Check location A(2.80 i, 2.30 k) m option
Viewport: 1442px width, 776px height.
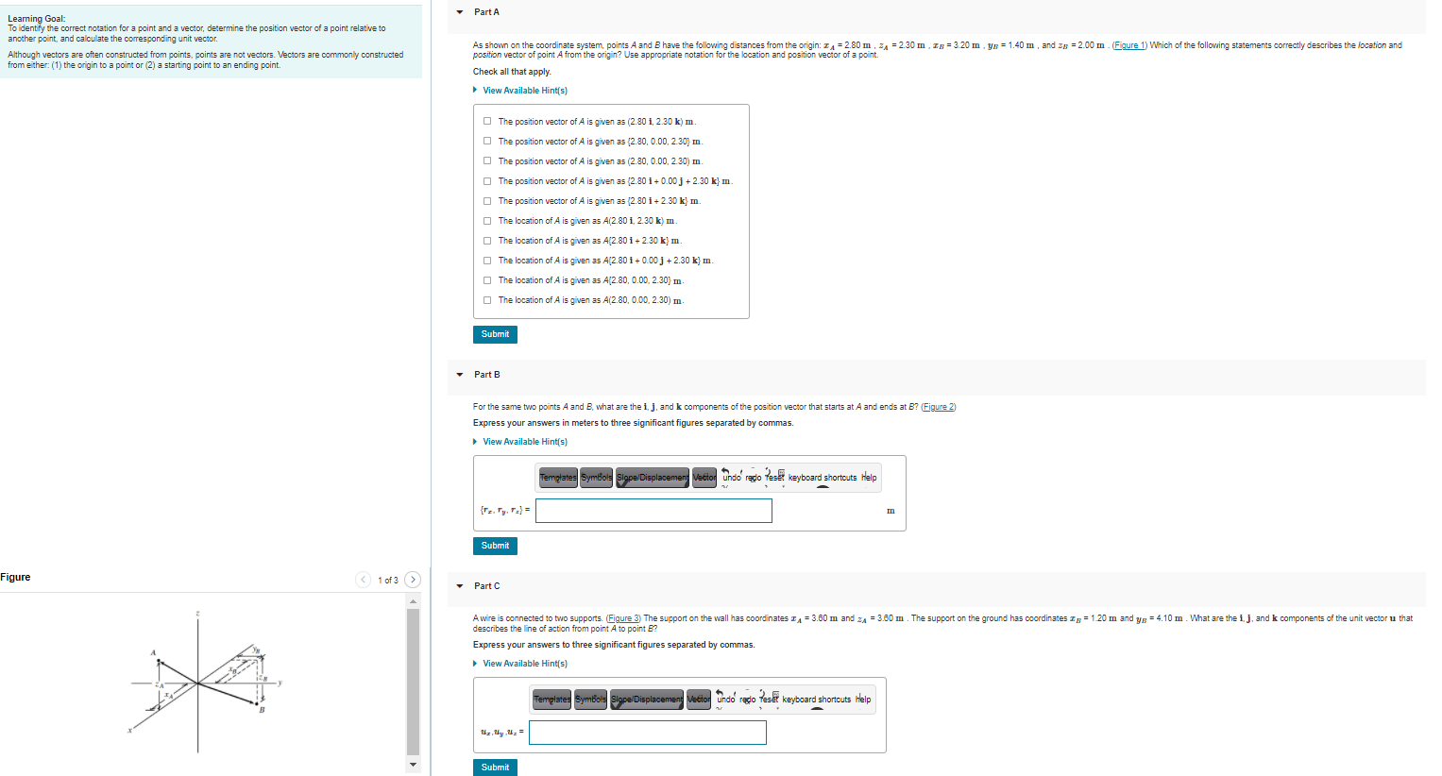487,220
